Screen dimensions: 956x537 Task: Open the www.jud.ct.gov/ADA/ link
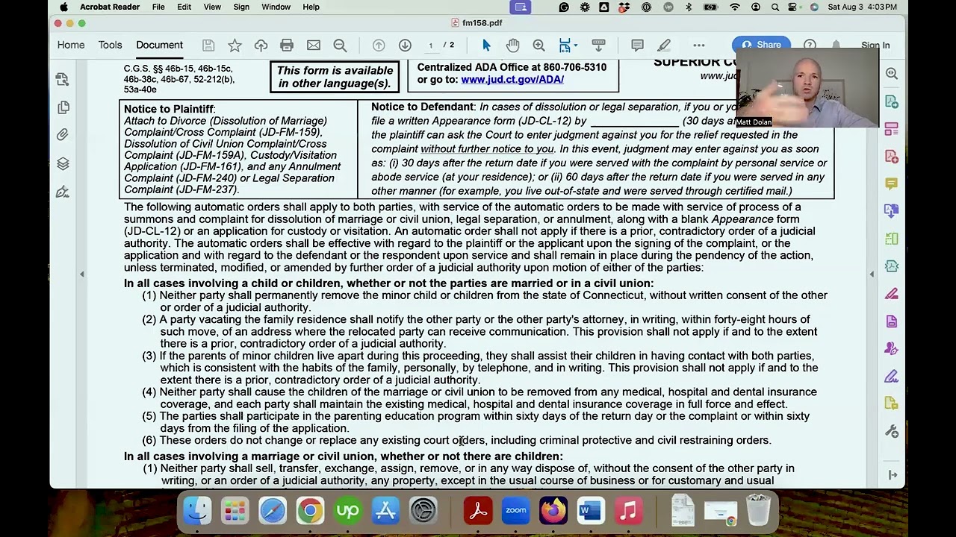coord(512,79)
